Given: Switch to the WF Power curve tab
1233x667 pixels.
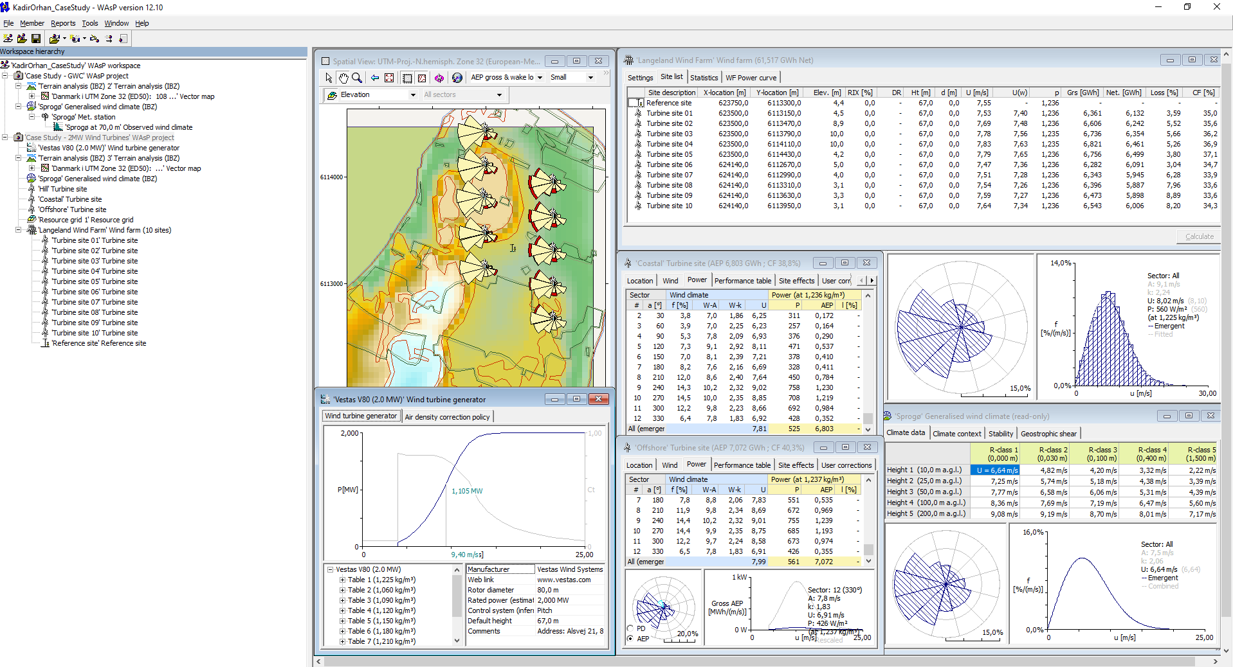Looking at the screenshot, I should tap(751, 78).
